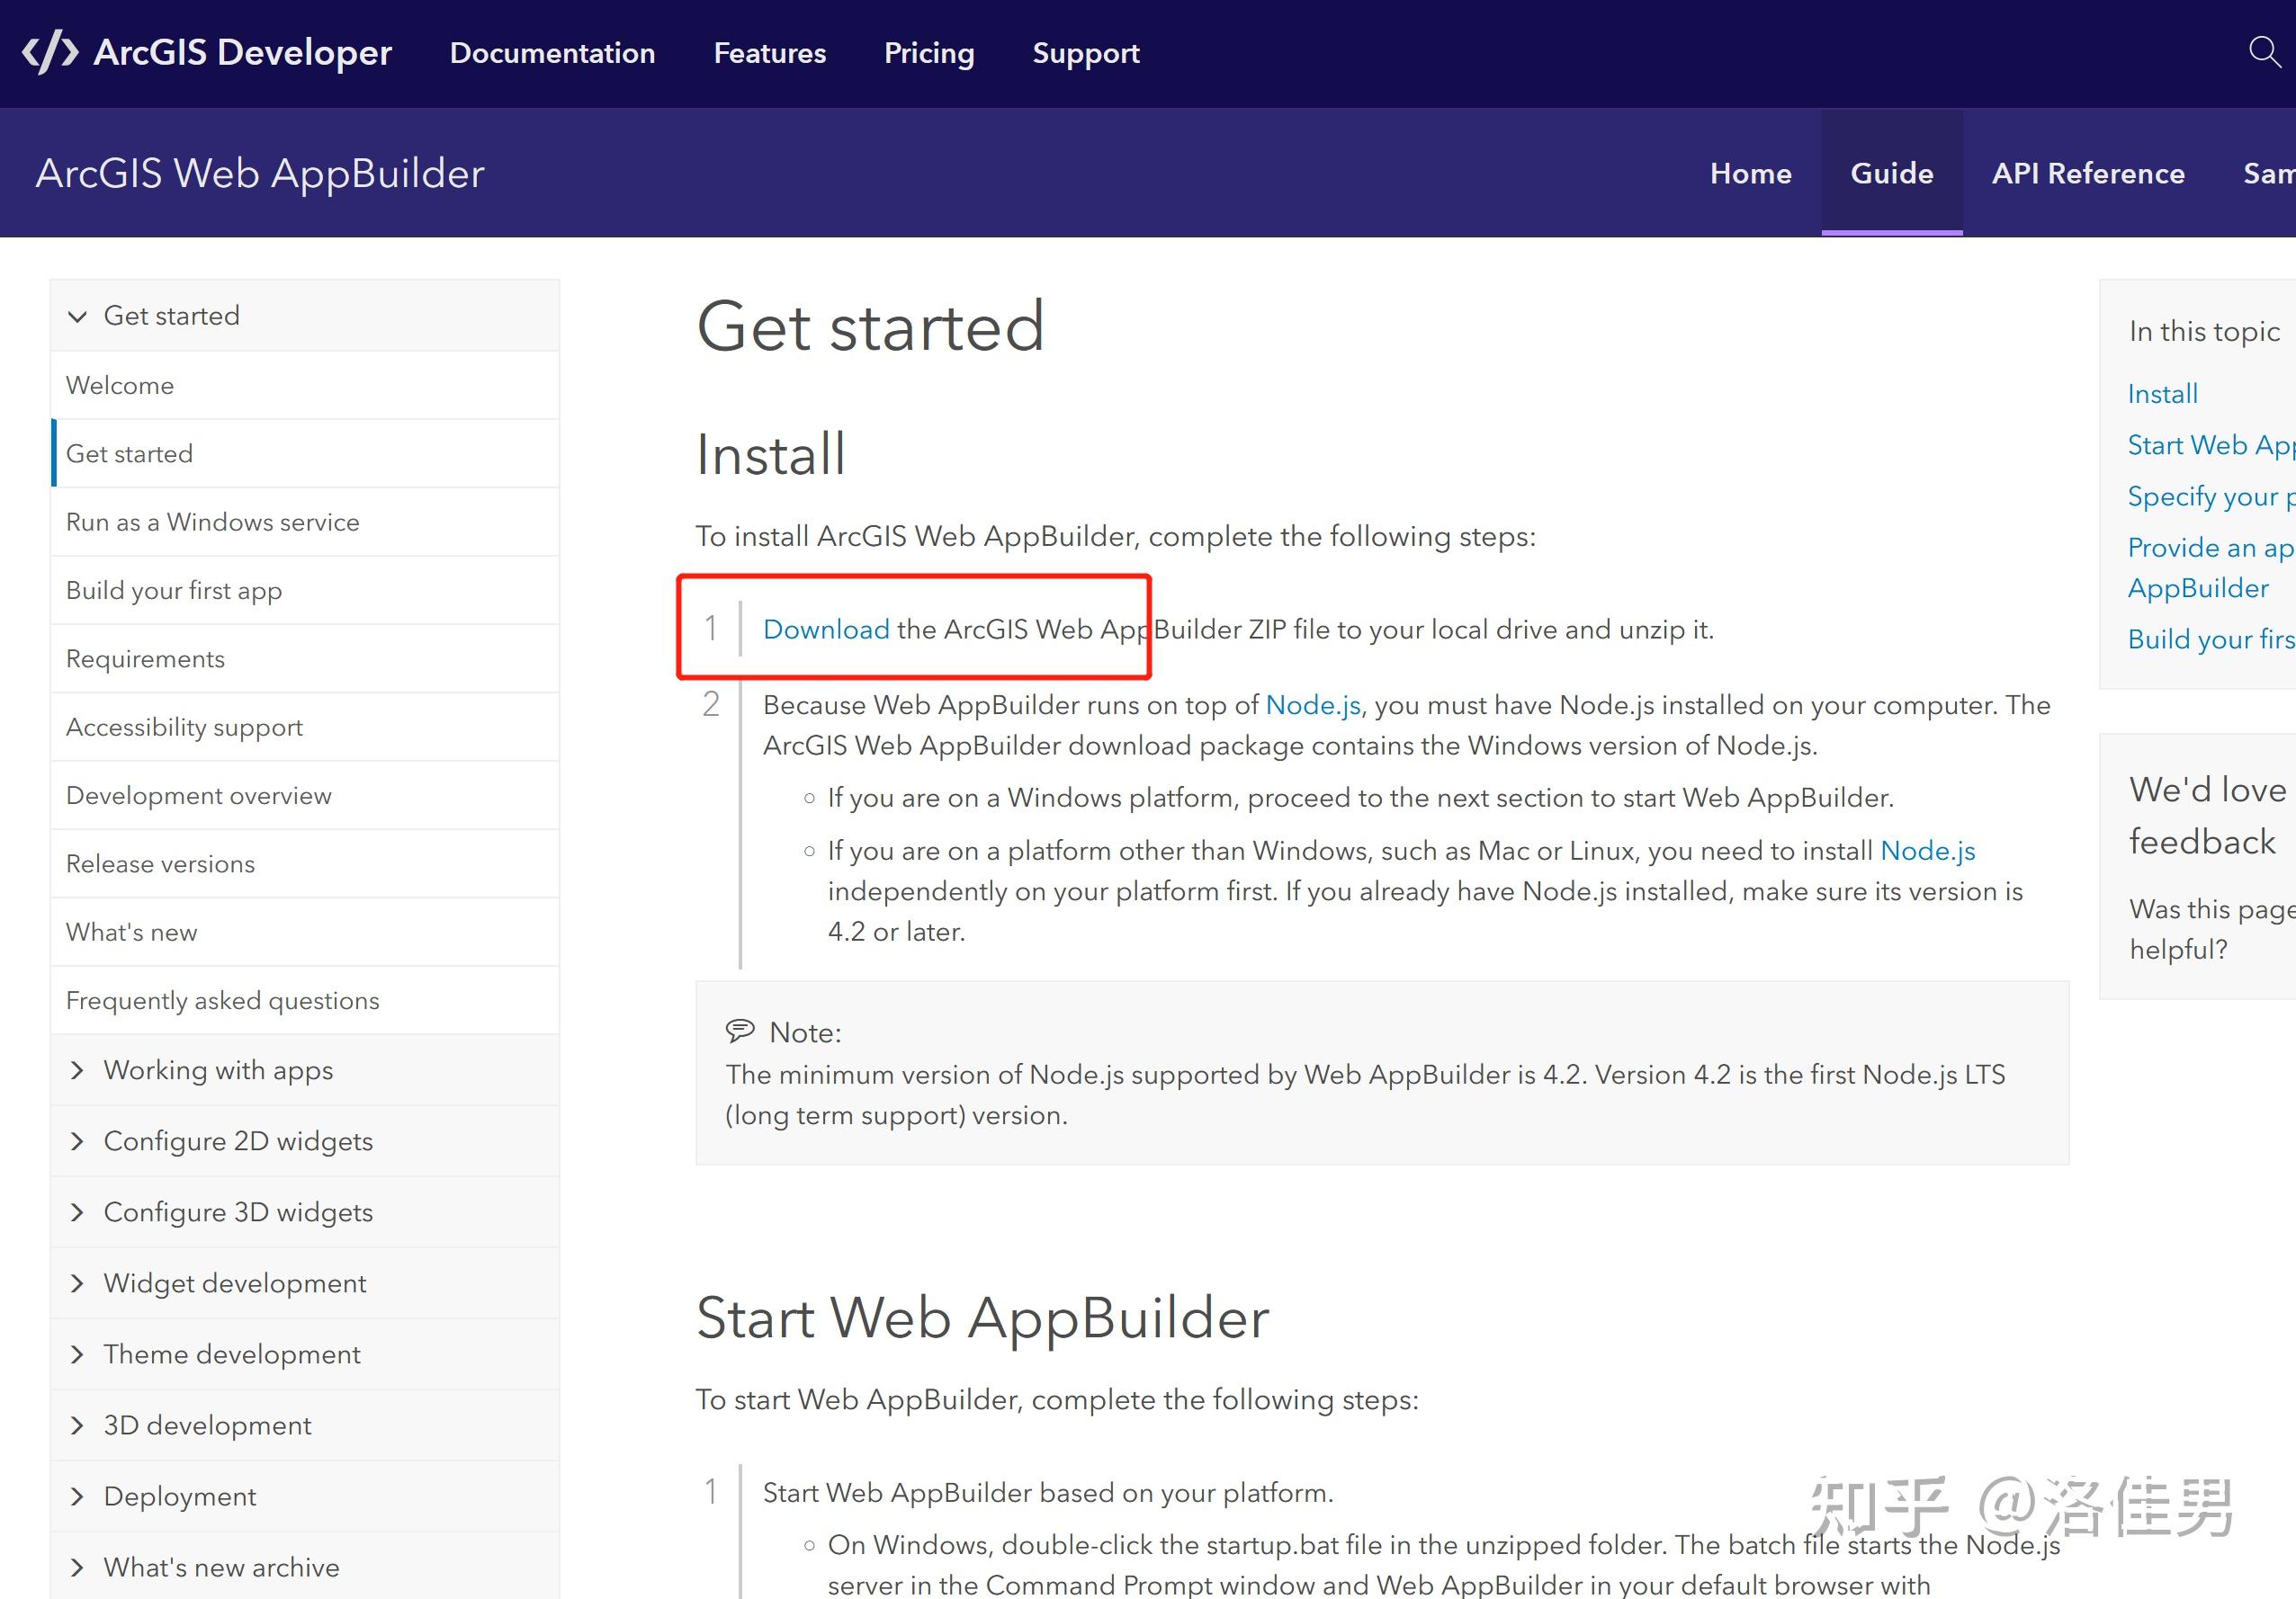Open the What's new page
The width and height of the screenshot is (2296, 1599).
click(x=305, y=933)
